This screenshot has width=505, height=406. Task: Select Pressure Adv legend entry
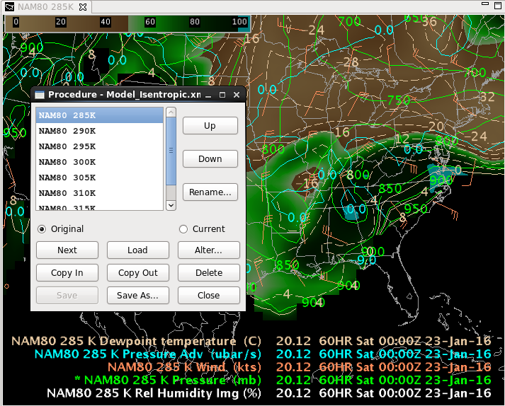pos(263,354)
